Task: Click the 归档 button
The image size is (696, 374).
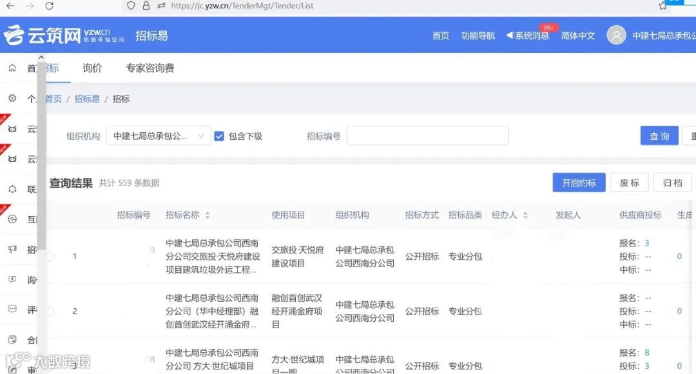Action: pyautogui.click(x=672, y=182)
